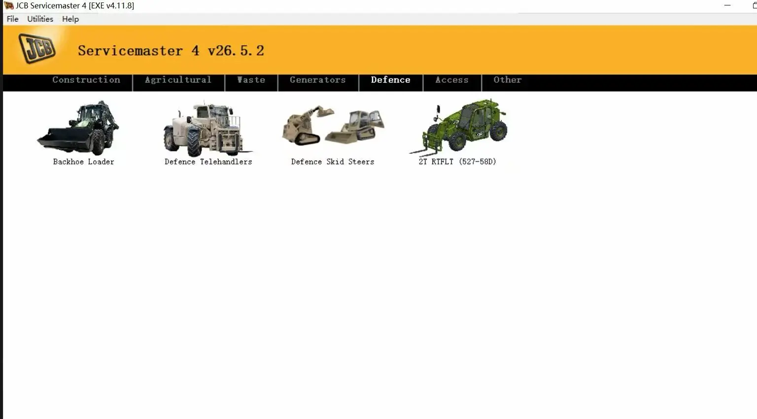This screenshot has width=757, height=419.
Task: Click the Backhoe Loader label
Action: [84, 162]
